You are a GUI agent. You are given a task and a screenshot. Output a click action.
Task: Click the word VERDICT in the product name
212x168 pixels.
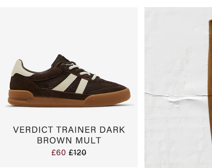tap(33, 130)
